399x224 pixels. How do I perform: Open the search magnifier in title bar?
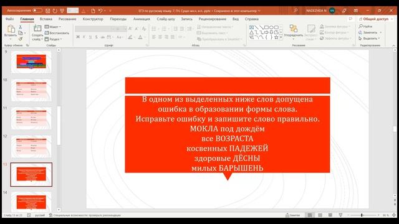296,11
